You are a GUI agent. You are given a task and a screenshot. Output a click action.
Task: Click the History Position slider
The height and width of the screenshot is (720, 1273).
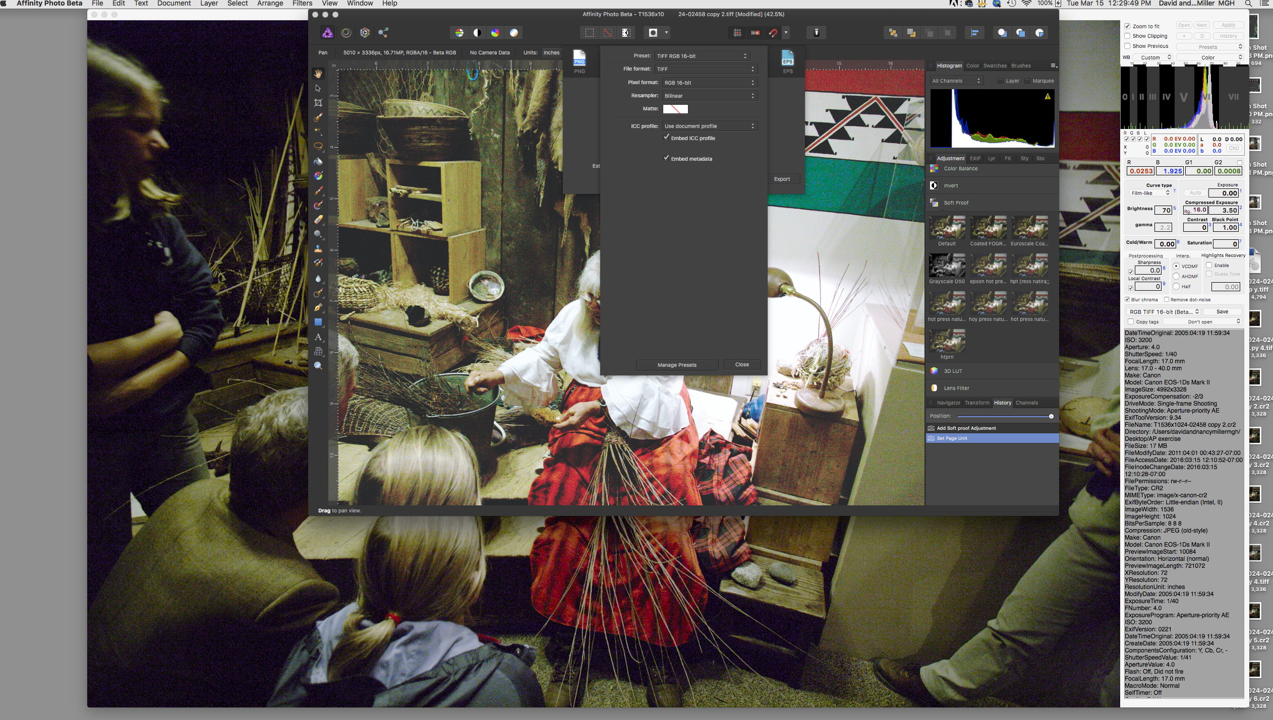pos(1004,416)
